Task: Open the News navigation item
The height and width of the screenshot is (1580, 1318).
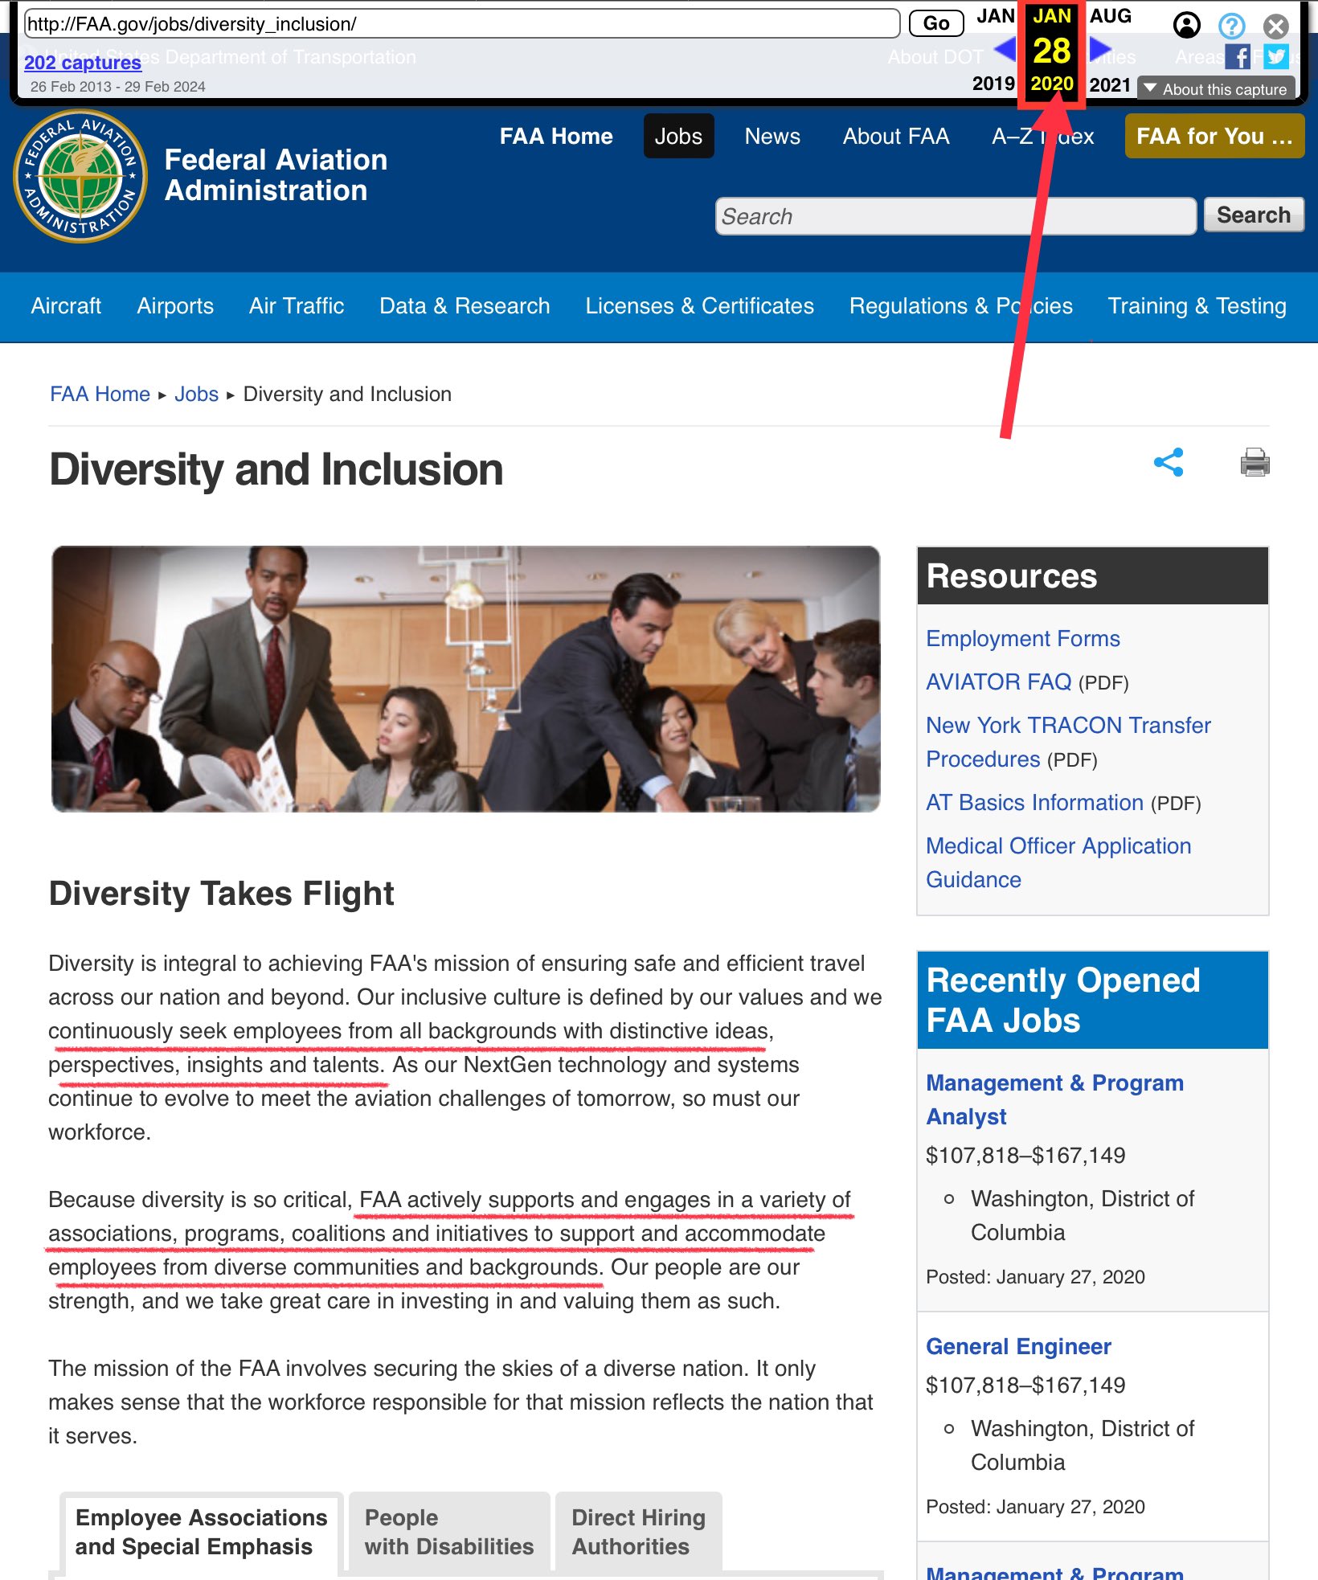Action: click(x=772, y=136)
